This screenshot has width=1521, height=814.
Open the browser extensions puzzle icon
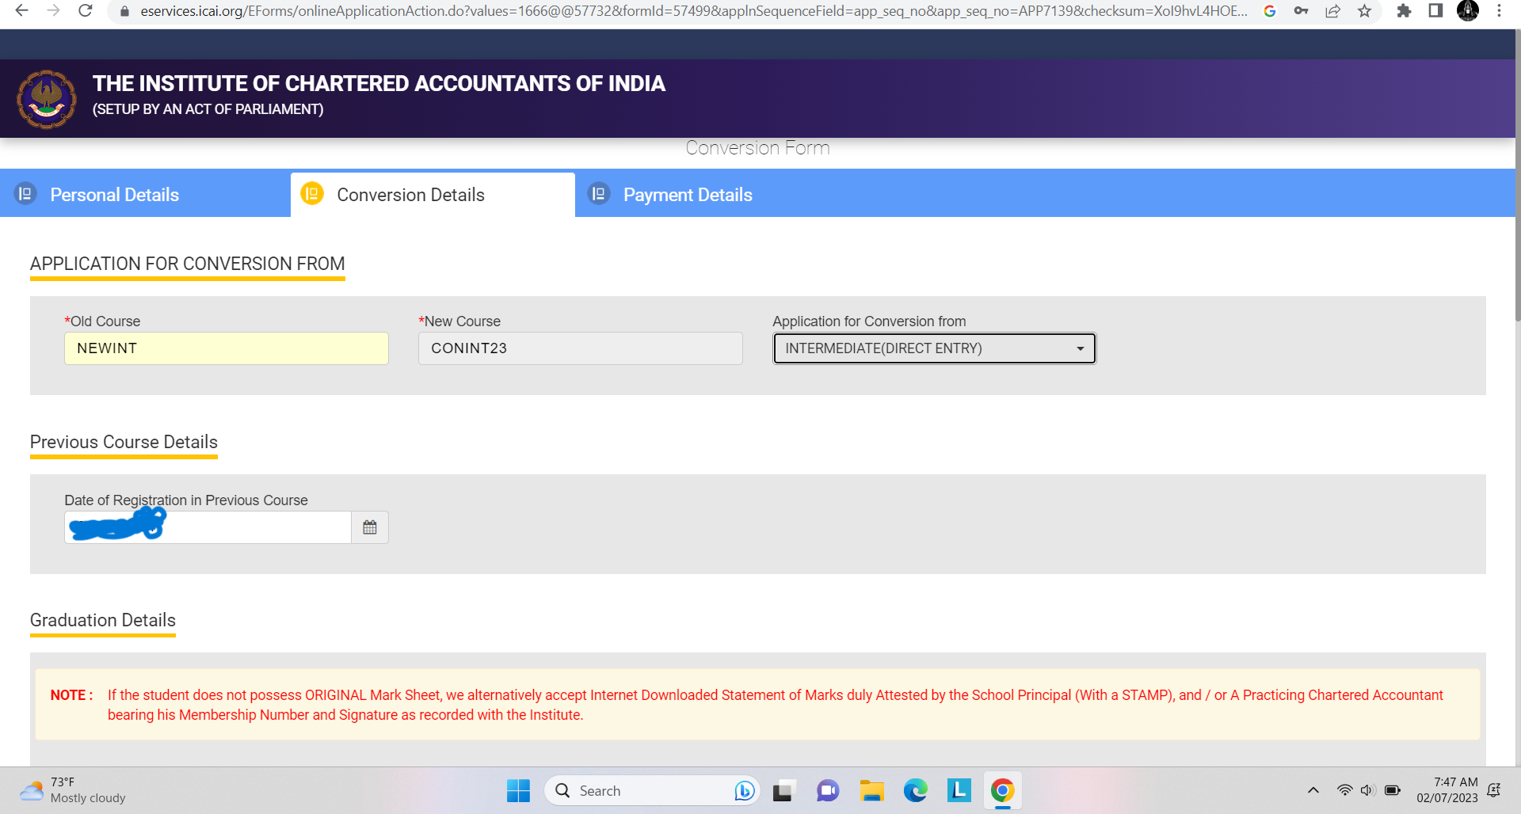[1404, 11]
